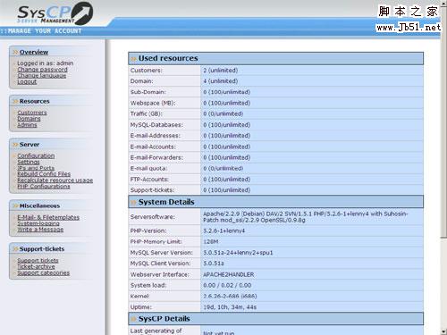Click the arrow icon beside Used resources title
The width and height of the screenshot is (447, 335).
coord(134,59)
